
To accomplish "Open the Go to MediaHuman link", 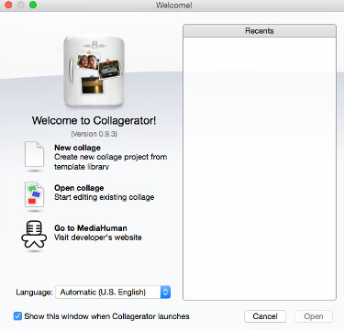I will [91, 228].
